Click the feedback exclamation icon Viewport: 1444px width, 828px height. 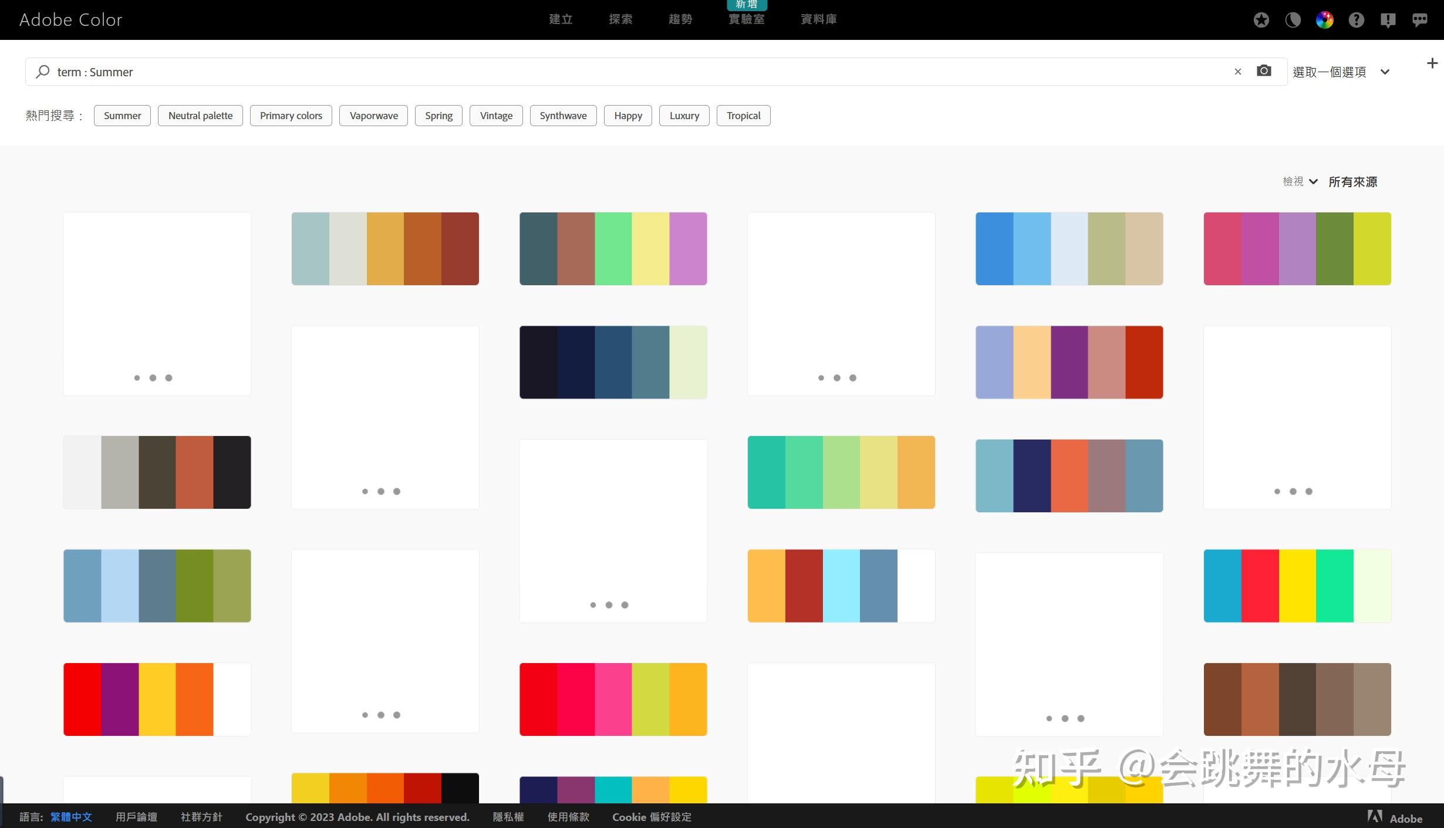pos(1388,21)
